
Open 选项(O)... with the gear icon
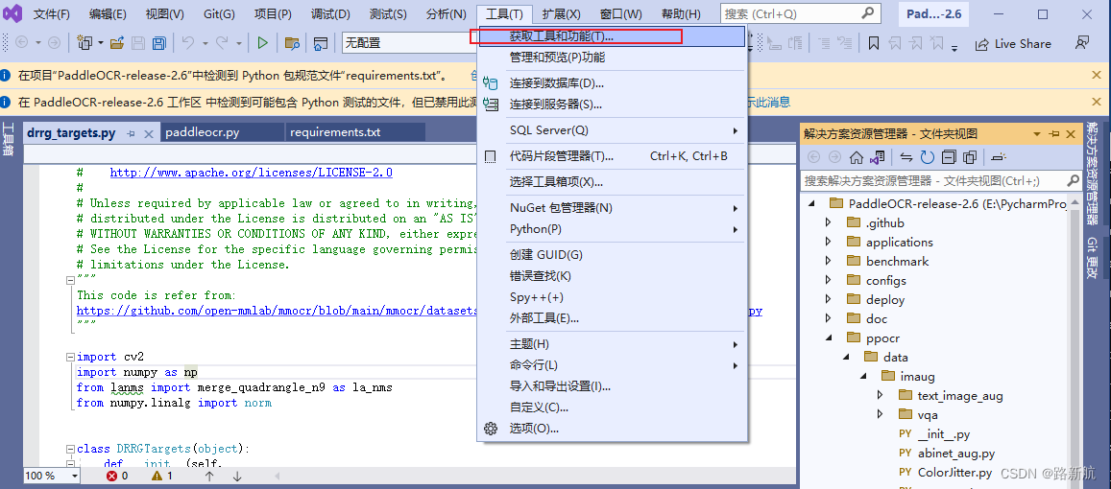pos(613,429)
